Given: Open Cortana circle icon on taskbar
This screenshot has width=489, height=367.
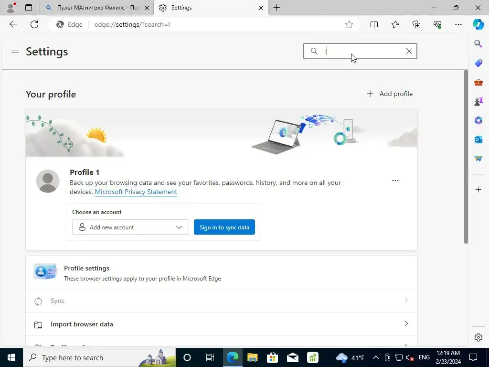Looking at the screenshot, I should click(x=187, y=357).
